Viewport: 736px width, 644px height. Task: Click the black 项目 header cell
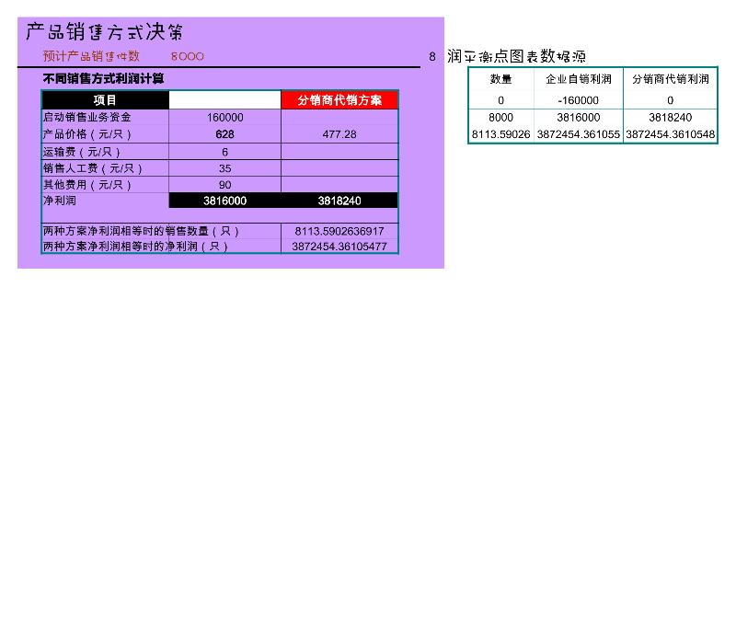(105, 100)
